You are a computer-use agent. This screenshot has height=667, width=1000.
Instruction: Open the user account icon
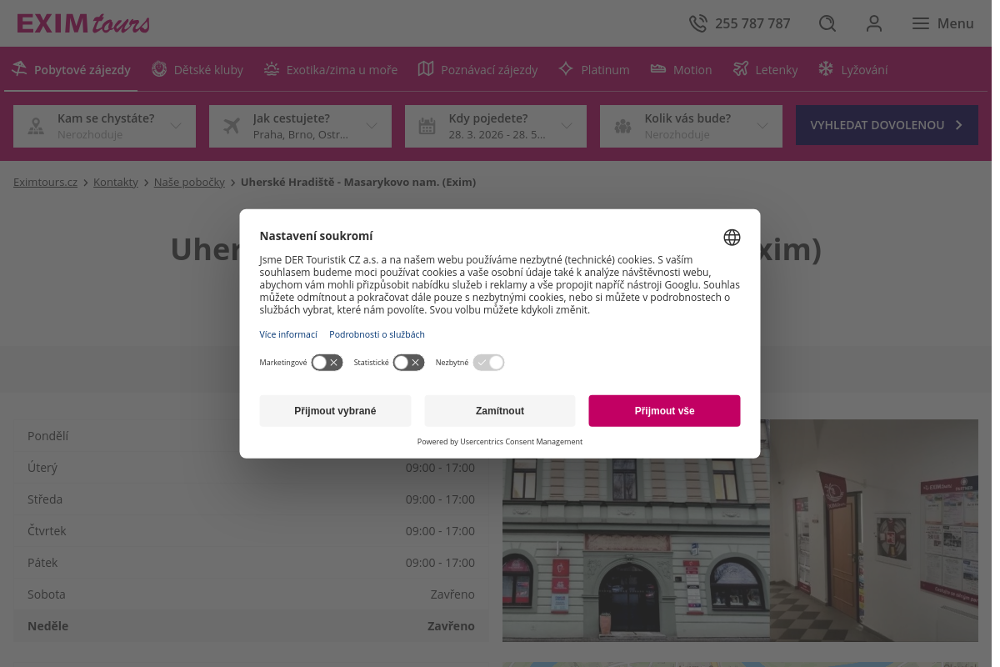coord(873,23)
